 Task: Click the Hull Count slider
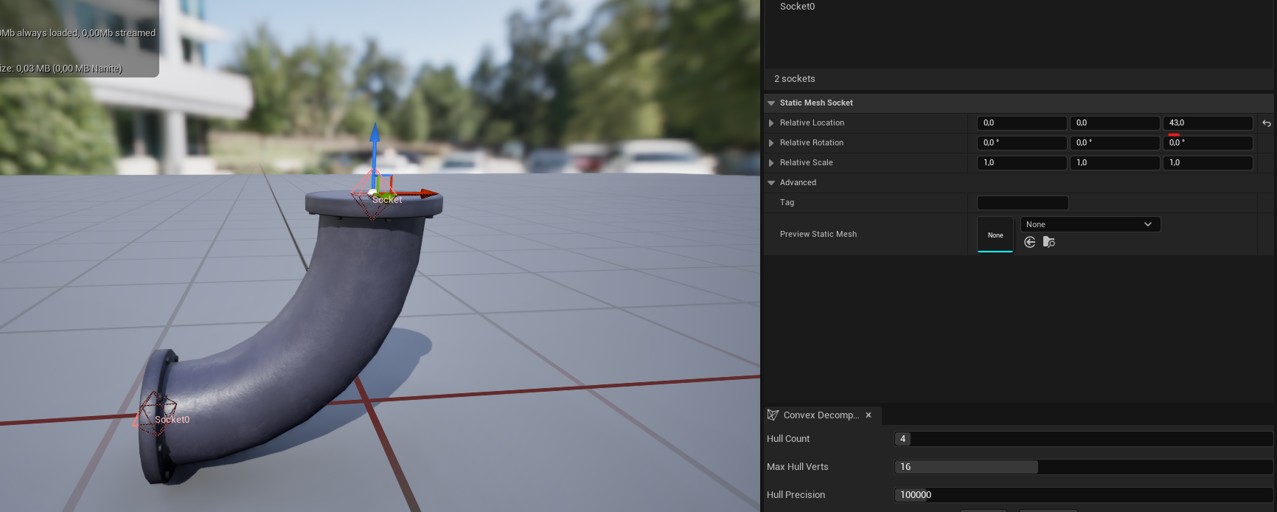pyautogui.click(x=1082, y=439)
